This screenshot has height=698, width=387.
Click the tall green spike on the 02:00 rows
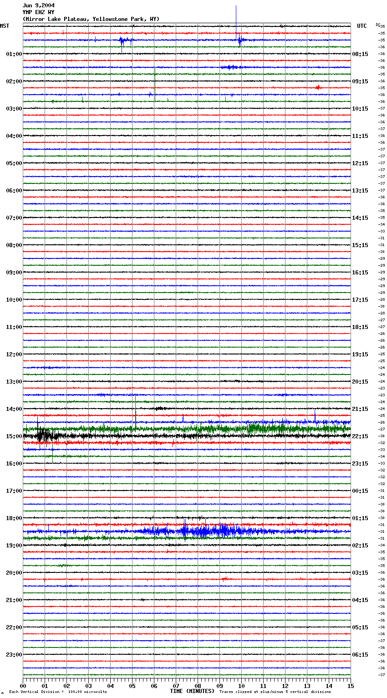pos(155,84)
